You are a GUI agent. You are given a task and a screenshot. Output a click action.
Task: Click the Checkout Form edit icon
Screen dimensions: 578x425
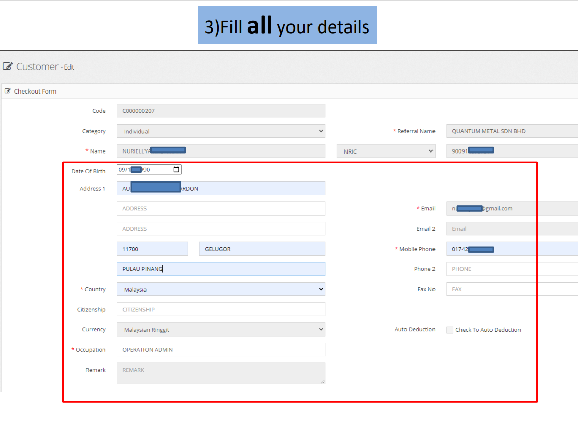tap(8, 92)
